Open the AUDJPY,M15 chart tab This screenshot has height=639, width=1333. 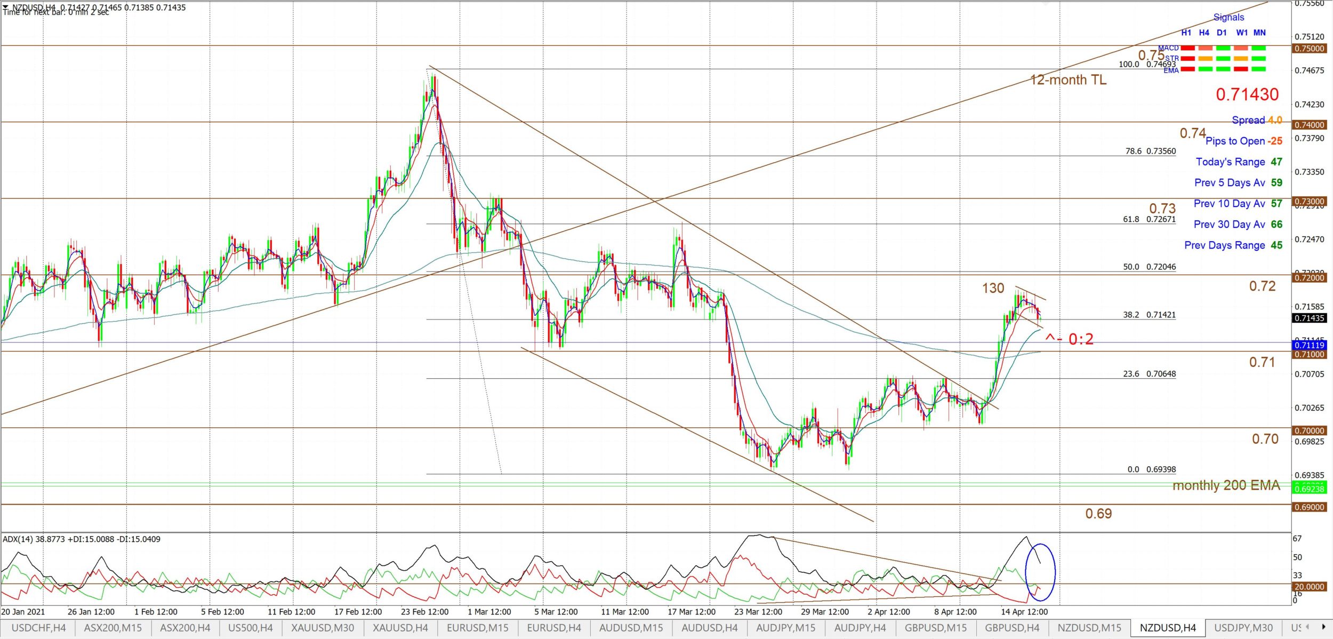[x=786, y=628]
